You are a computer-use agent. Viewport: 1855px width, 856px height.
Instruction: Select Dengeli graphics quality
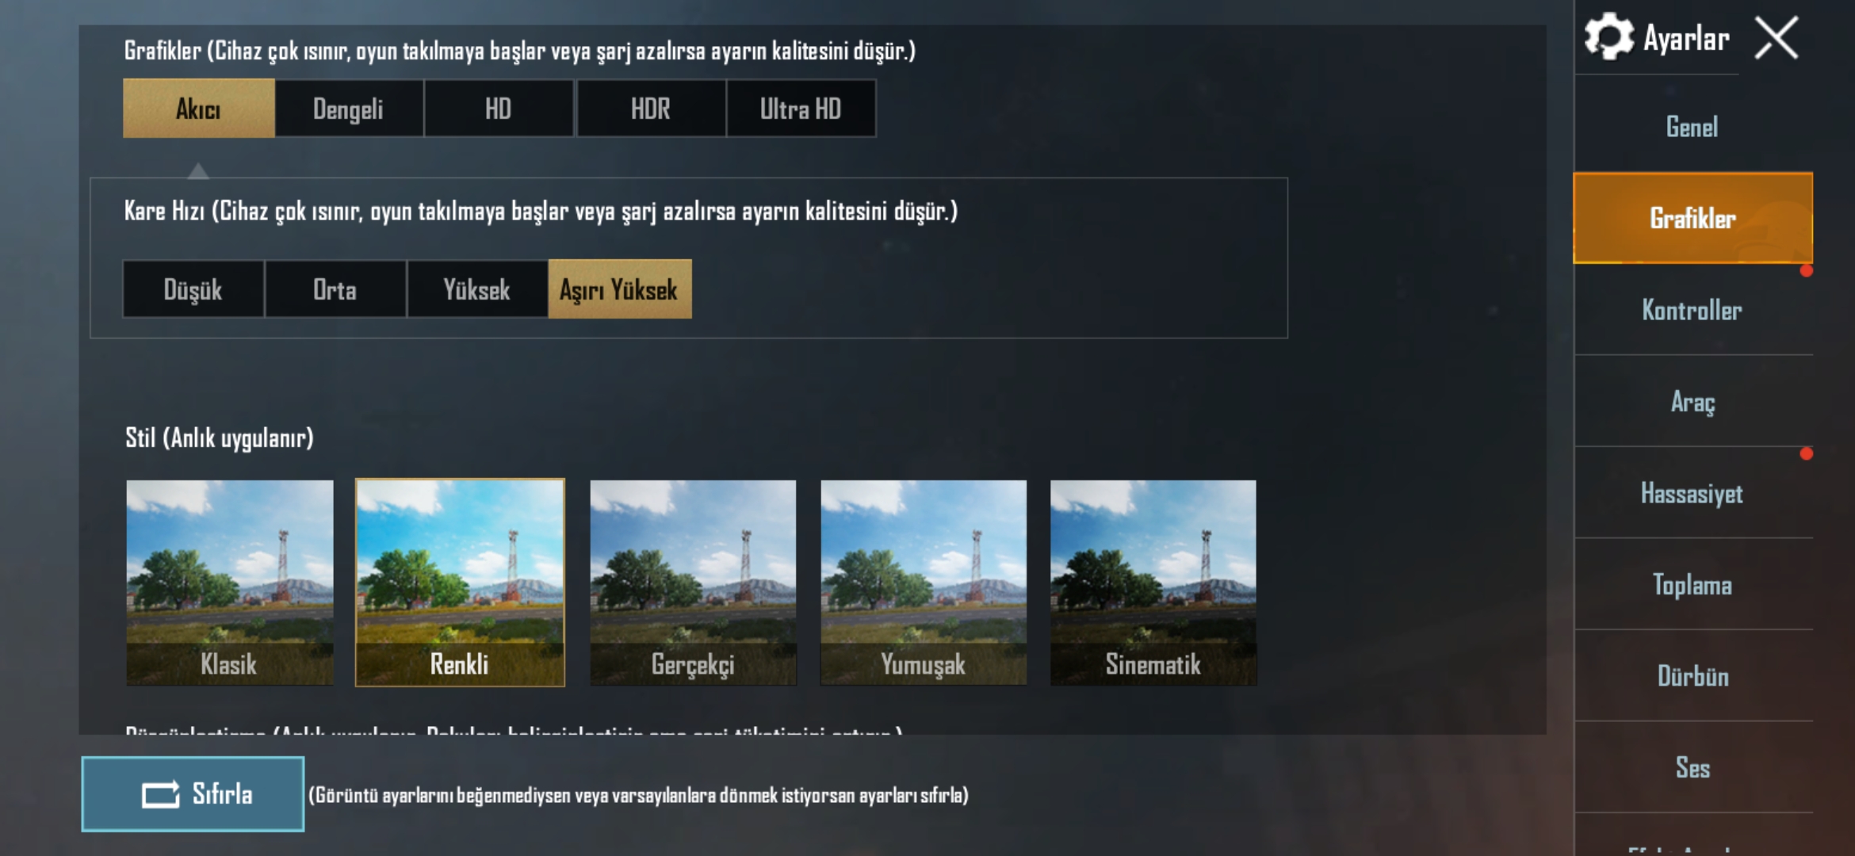(348, 109)
